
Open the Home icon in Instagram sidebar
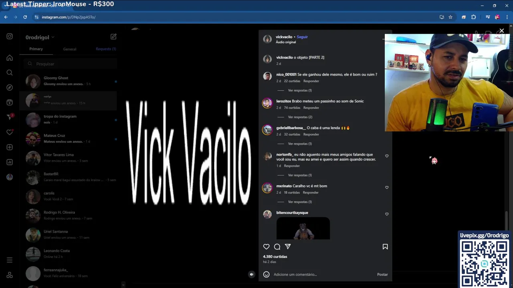click(10, 58)
